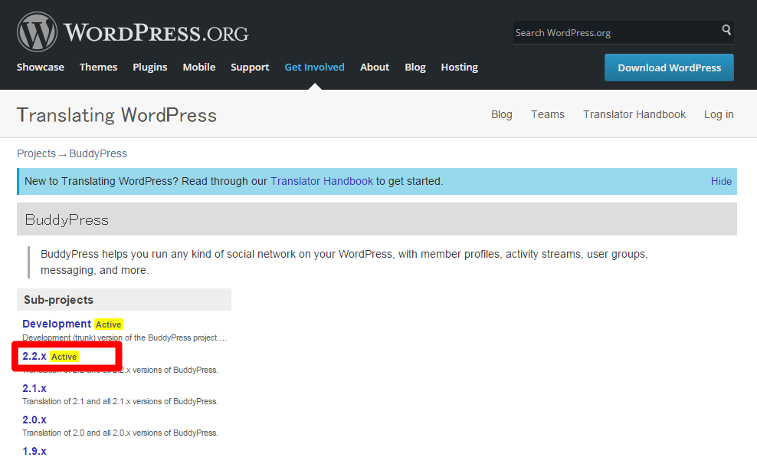This screenshot has height=461, width=757.
Task: Open the Mobile menu item
Action: coord(198,68)
